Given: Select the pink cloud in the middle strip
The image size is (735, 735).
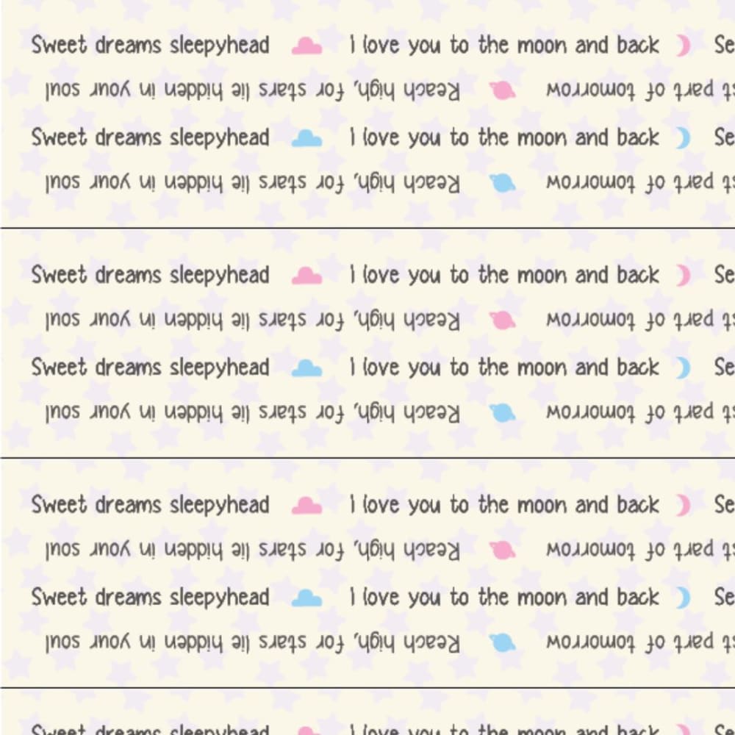Looking at the screenshot, I should coord(306,276).
